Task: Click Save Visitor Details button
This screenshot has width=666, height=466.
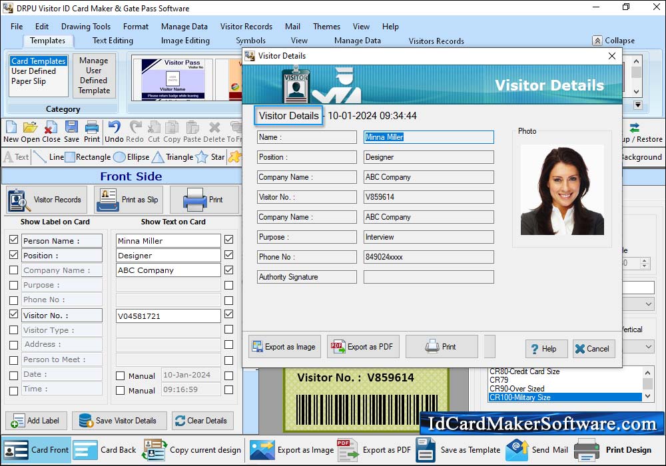Action: (x=119, y=421)
